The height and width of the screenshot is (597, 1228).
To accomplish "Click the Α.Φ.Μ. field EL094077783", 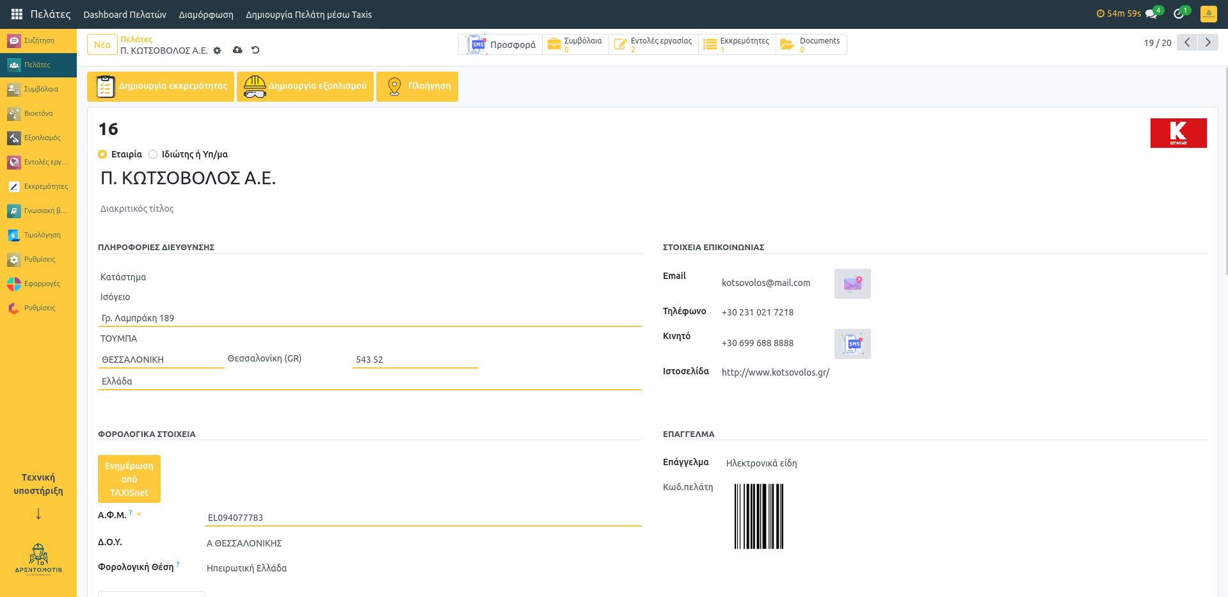I will (x=423, y=518).
